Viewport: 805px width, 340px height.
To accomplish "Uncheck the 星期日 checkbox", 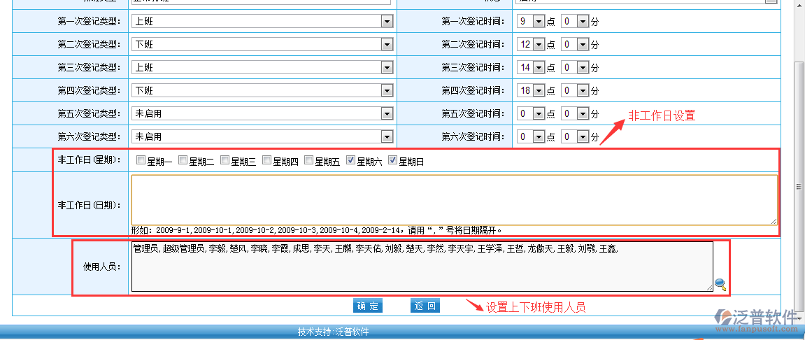I will pos(393,161).
